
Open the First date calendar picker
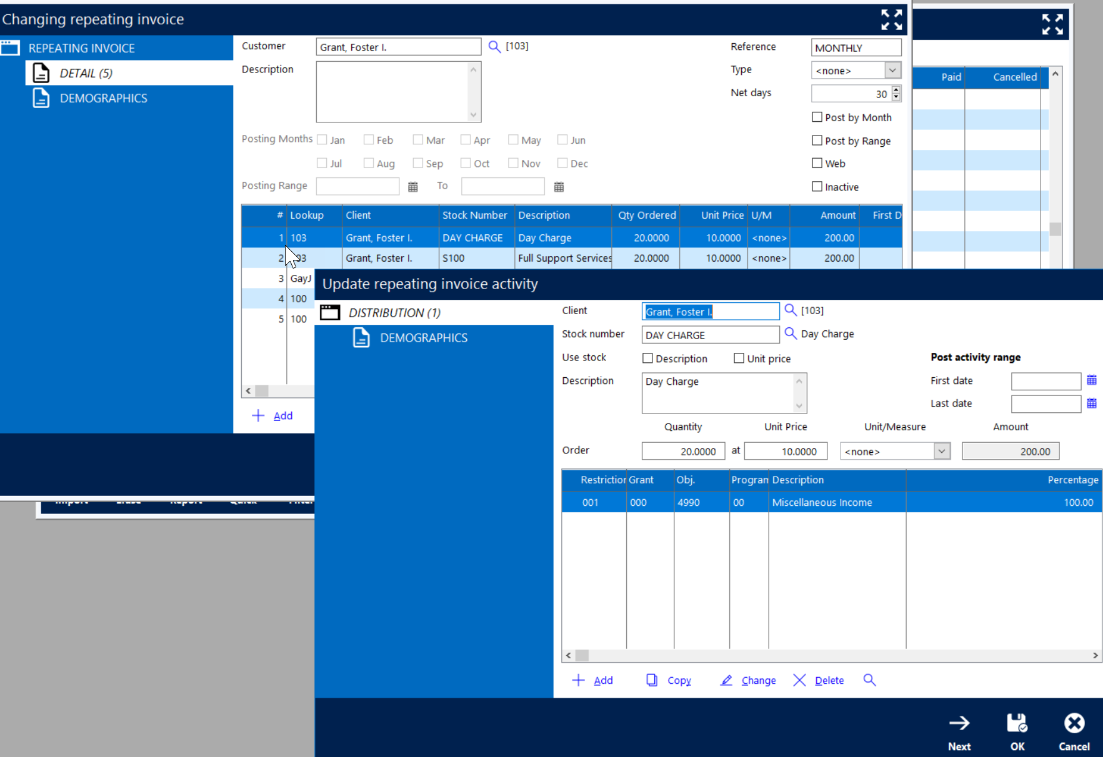(x=1091, y=380)
